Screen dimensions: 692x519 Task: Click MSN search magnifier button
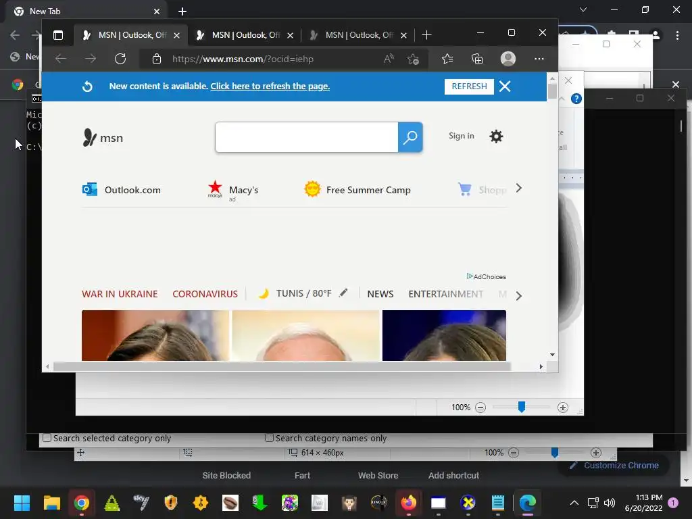tap(410, 137)
